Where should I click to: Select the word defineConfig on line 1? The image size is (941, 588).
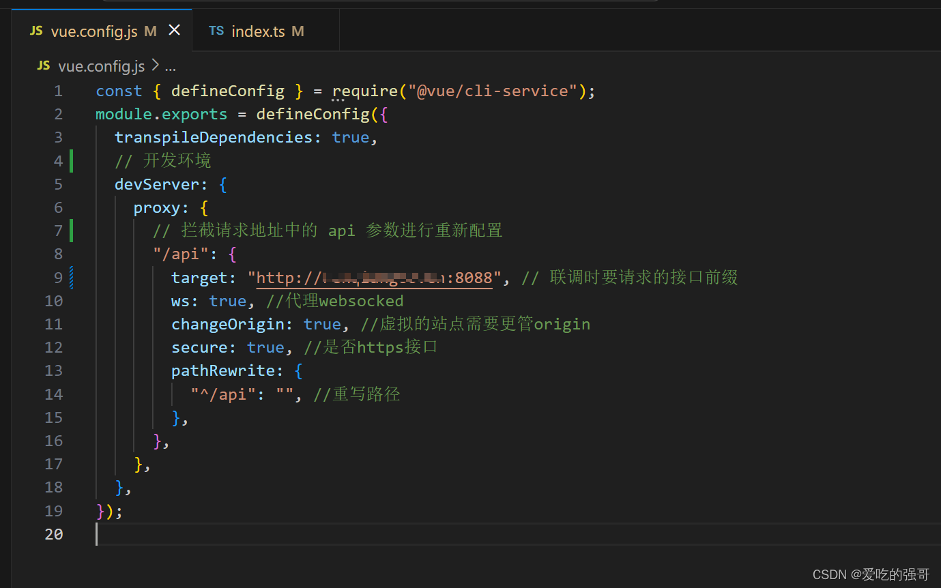click(228, 90)
